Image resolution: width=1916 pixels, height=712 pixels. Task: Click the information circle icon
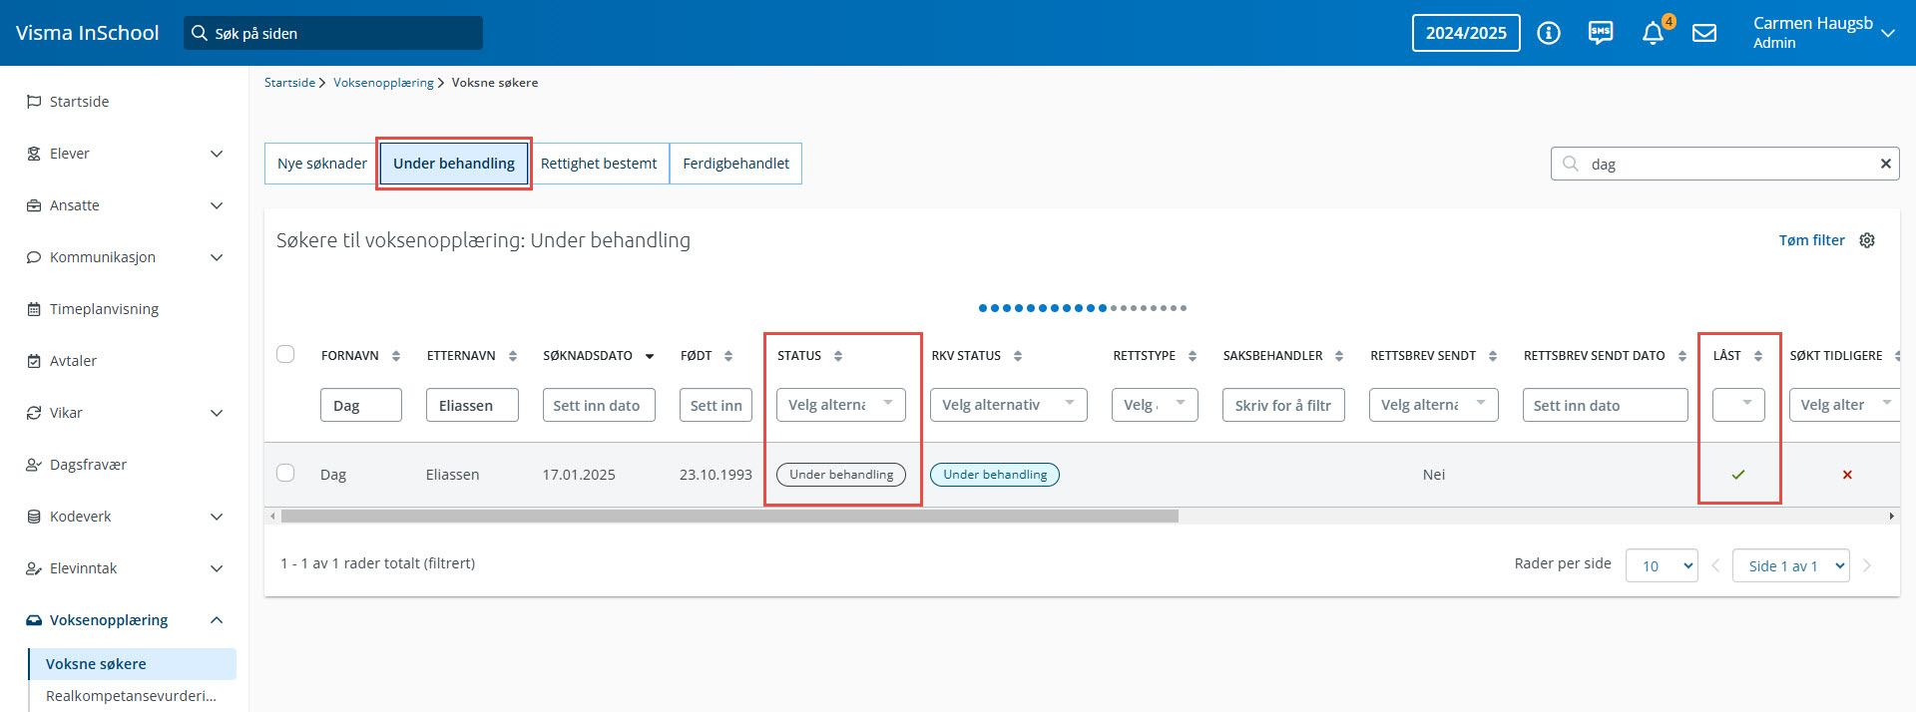pos(1549,33)
